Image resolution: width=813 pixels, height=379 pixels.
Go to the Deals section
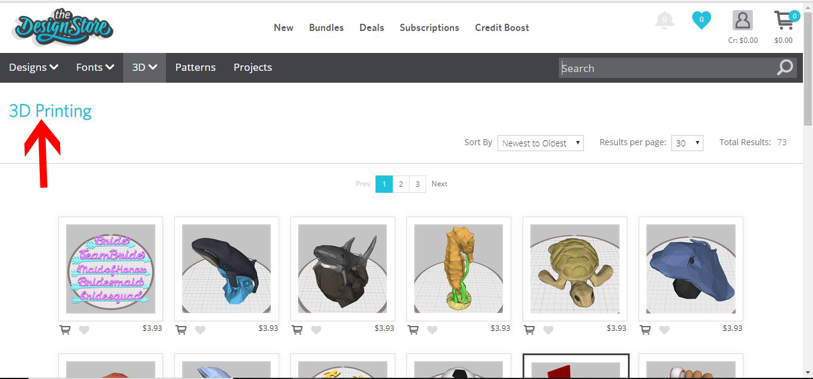(371, 27)
